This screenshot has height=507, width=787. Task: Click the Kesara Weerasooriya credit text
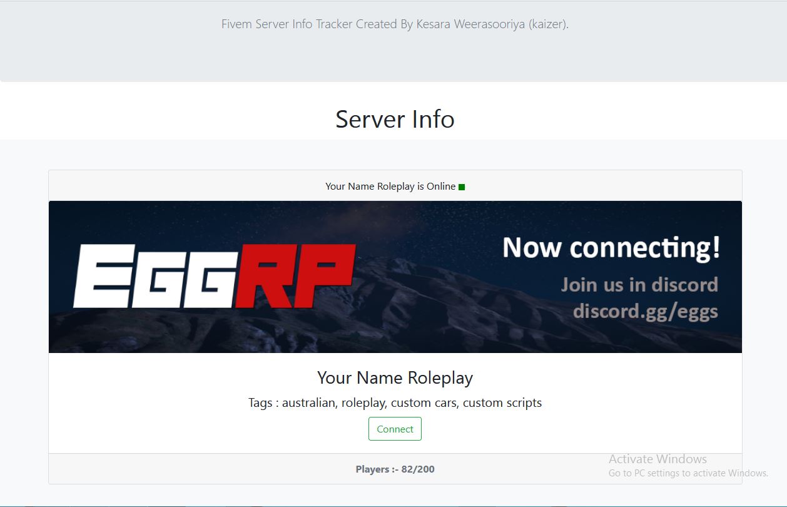click(395, 24)
